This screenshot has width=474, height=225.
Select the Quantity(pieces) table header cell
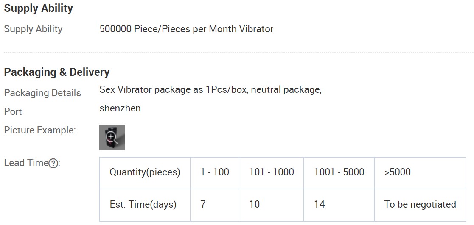[x=145, y=173]
